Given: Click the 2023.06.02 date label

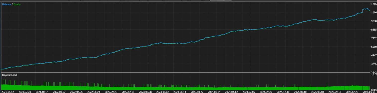Looking at the screenshot, I should [x=163, y=92].
